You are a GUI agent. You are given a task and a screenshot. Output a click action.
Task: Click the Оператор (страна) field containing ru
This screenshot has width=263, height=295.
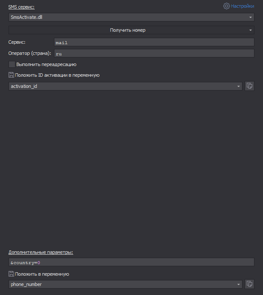point(154,54)
